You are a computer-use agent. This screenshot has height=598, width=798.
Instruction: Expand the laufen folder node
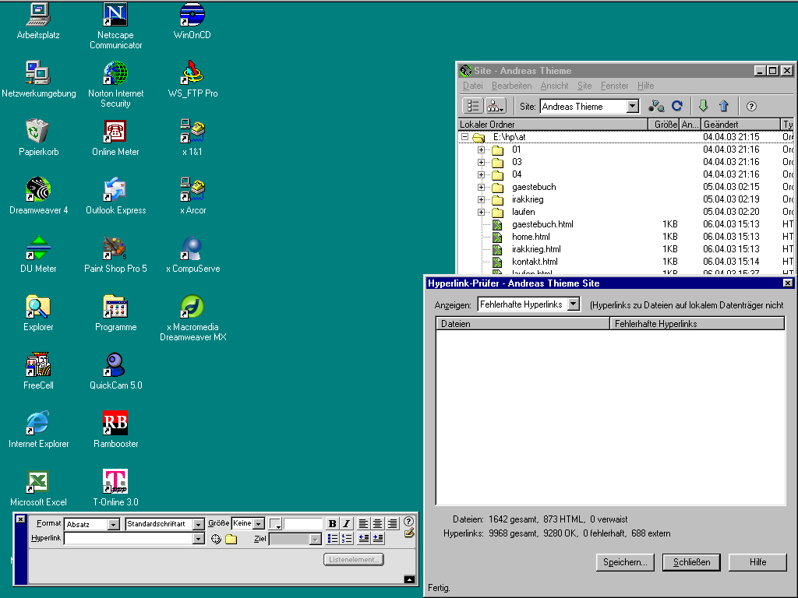point(481,212)
